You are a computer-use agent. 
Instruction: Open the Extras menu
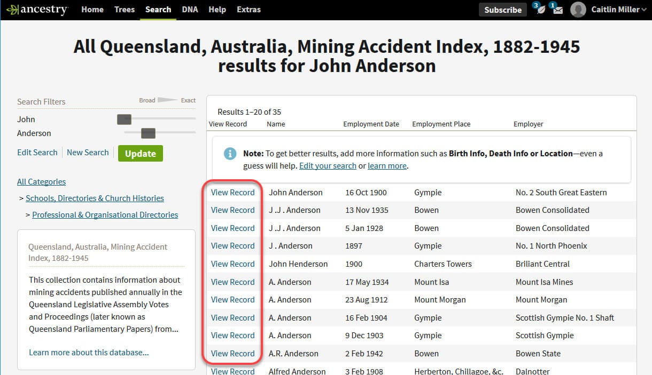click(x=249, y=10)
